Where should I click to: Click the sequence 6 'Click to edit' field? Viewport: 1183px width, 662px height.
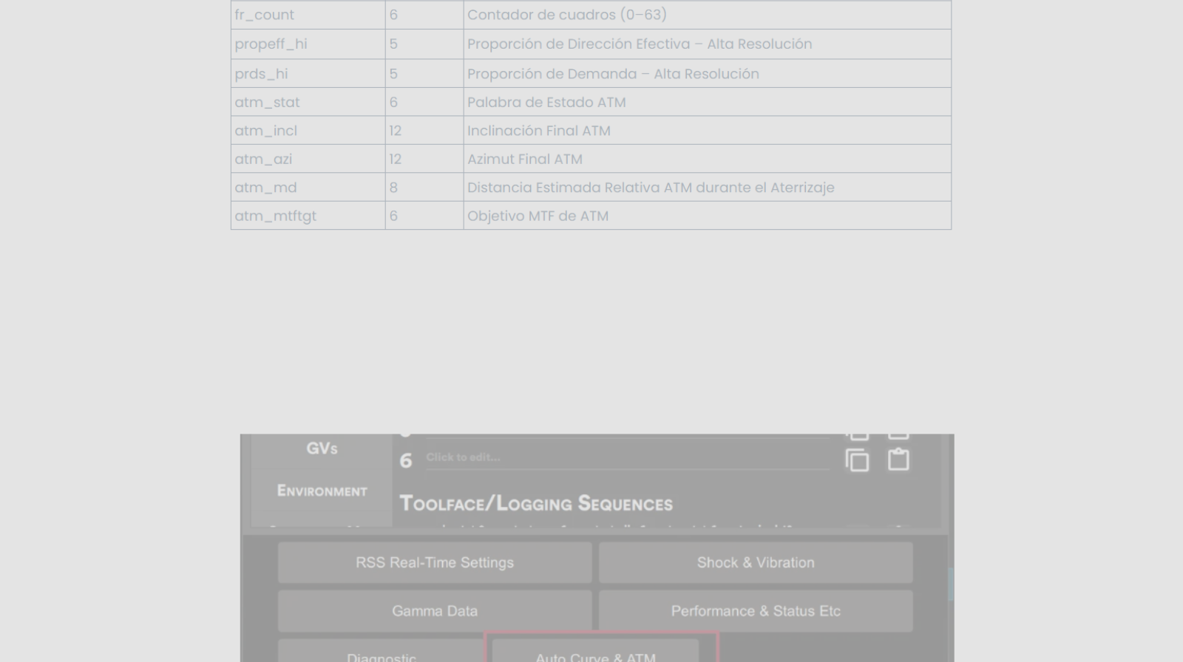[x=627, y=458]
